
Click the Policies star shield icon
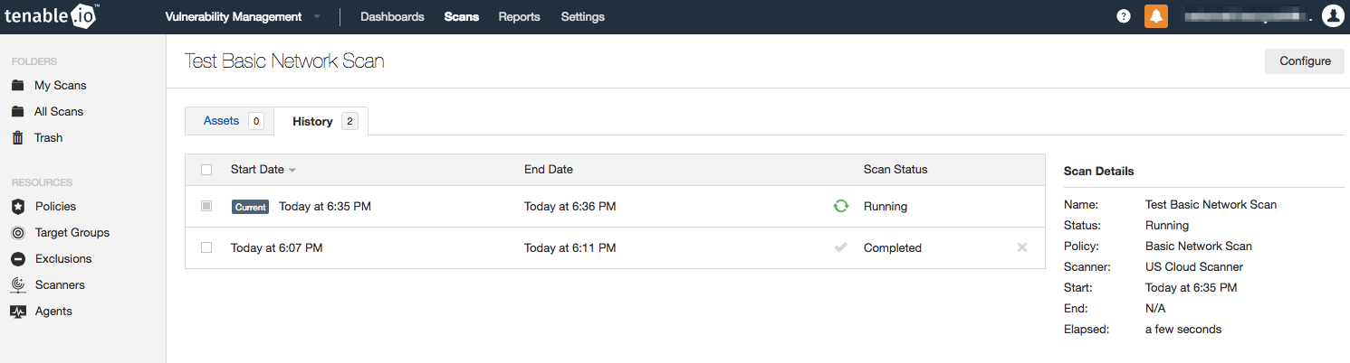[x=17, y=207]
